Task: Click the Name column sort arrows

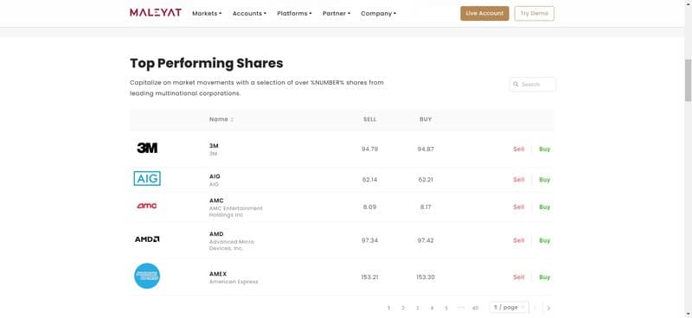Action: point(232,119)
